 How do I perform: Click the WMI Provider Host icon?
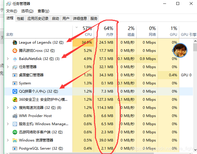[15, 116]
